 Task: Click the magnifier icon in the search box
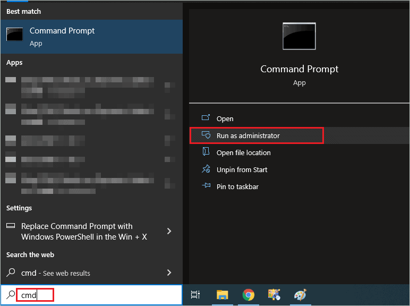click(x=11, y=295)
